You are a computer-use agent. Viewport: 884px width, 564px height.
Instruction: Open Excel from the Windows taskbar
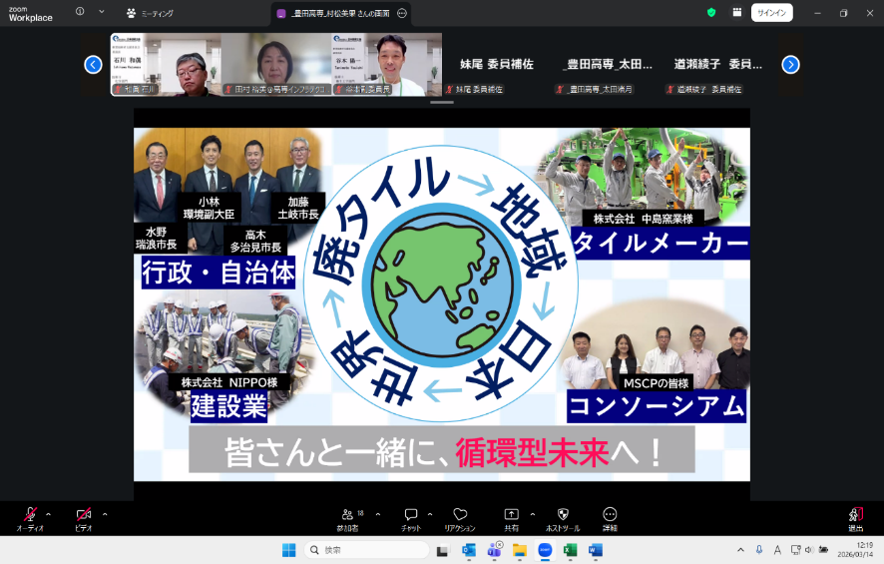[x=571, y=550]
